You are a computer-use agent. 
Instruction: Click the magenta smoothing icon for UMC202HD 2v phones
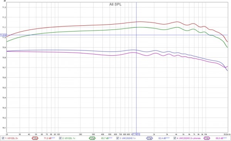[x=207, y=138]
